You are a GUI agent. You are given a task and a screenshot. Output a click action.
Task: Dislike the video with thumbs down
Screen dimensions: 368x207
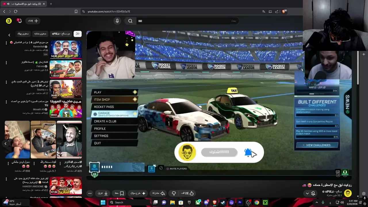(x=174, y=193)
